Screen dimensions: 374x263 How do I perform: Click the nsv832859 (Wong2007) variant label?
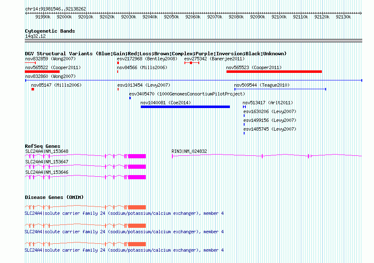click(x=50, y=59)
